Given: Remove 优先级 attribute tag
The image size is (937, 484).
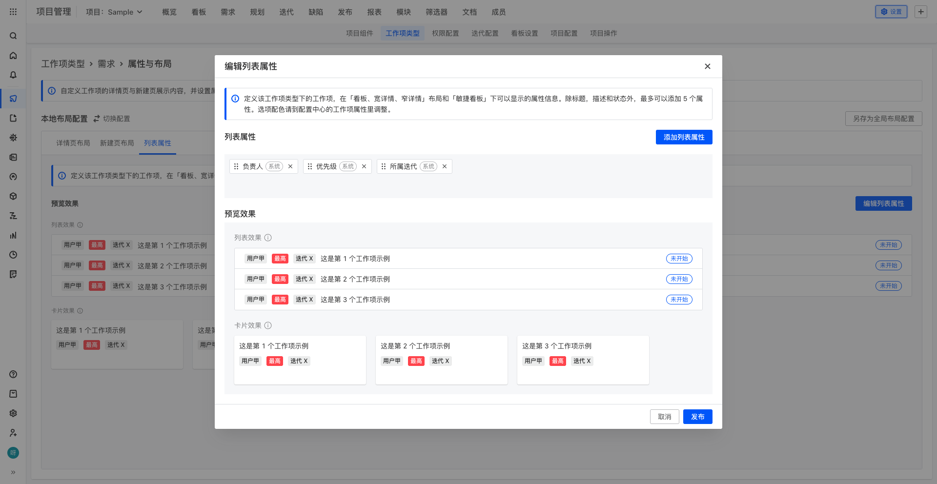Looking at the screenshot, I should point(364,166).
